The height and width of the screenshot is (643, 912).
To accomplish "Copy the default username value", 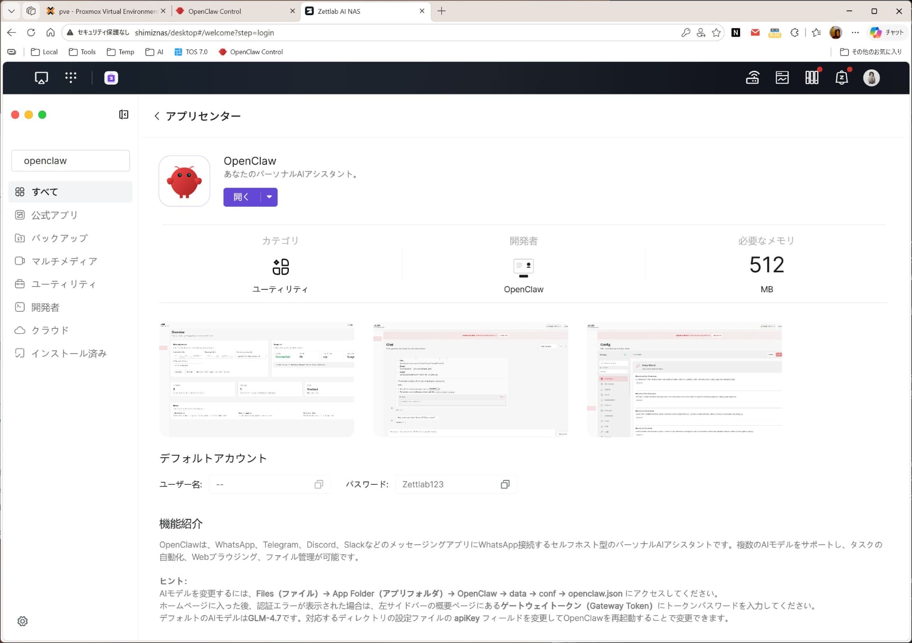I will (319, 484).
